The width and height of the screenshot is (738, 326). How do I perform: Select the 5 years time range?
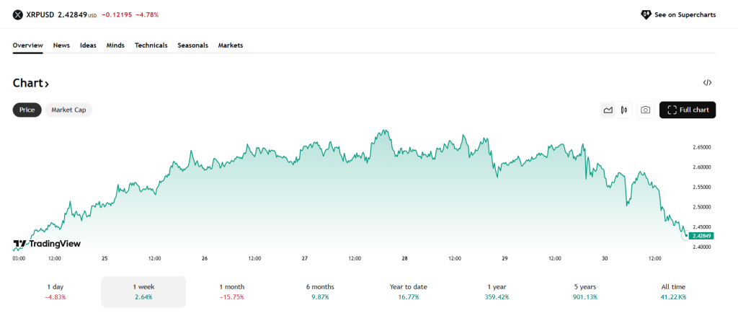pyautogui.click(x=584, y=291)
